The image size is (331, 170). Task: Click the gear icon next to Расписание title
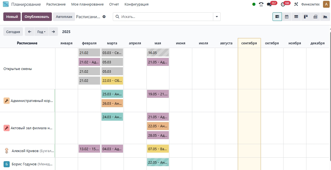click(x=104, y=17)
